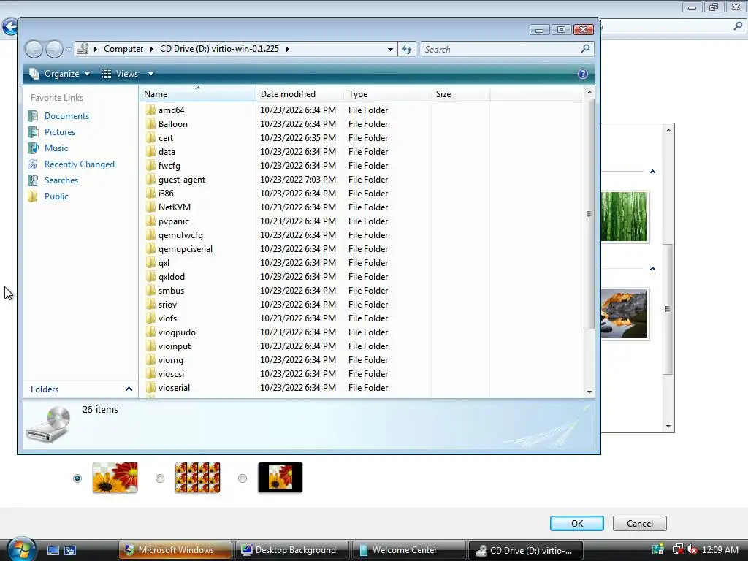Click Music icon in Favorite Links
This screenshot has height=561, width=748.
pos(33,148)
